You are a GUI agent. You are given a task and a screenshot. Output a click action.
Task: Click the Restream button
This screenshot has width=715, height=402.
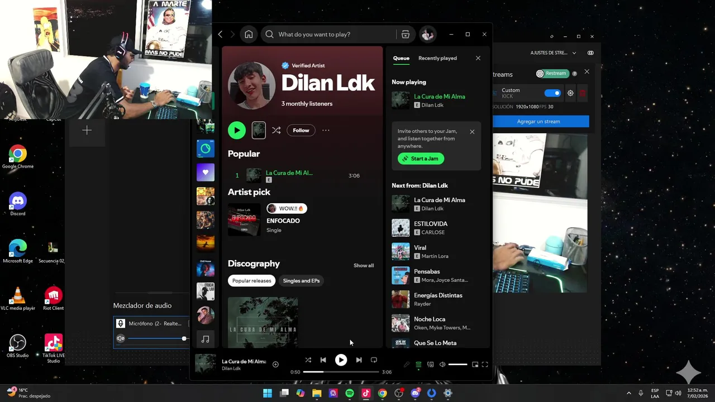[x=552, y=74]
